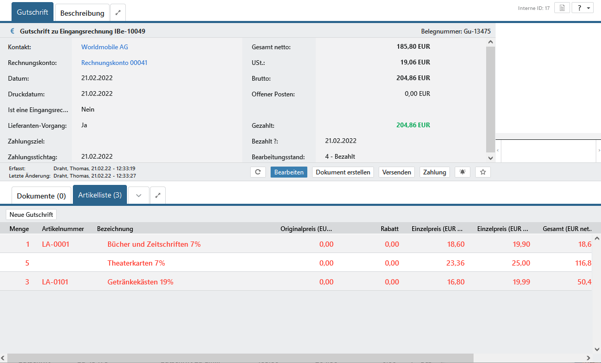Maximize the Artikelliste panel with expand icon
The height and width of the screenshot is (363, 601).
tap(158, 195)
